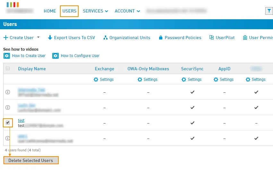The width and height of the screenshot is (273, 170).
Task: Click Settings text under Exchange column
Action: tap(107, 80)
